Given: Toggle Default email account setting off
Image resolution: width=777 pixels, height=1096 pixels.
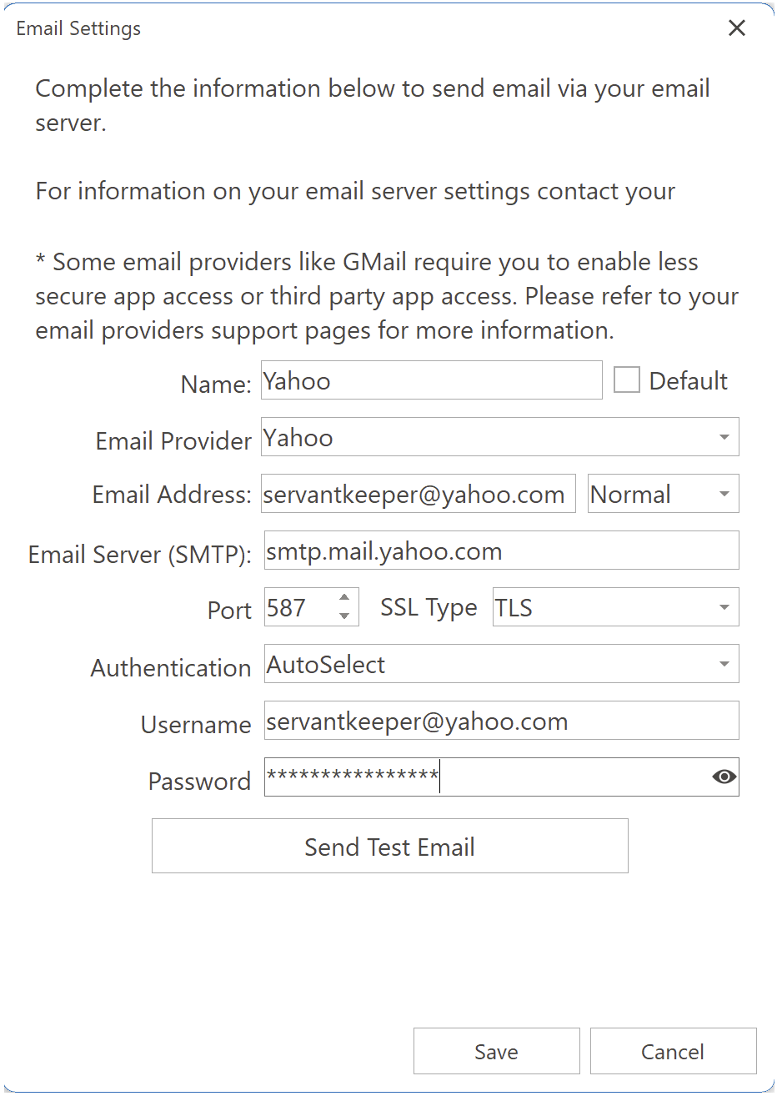Looking at the screenshot, I should pos(626,380).
